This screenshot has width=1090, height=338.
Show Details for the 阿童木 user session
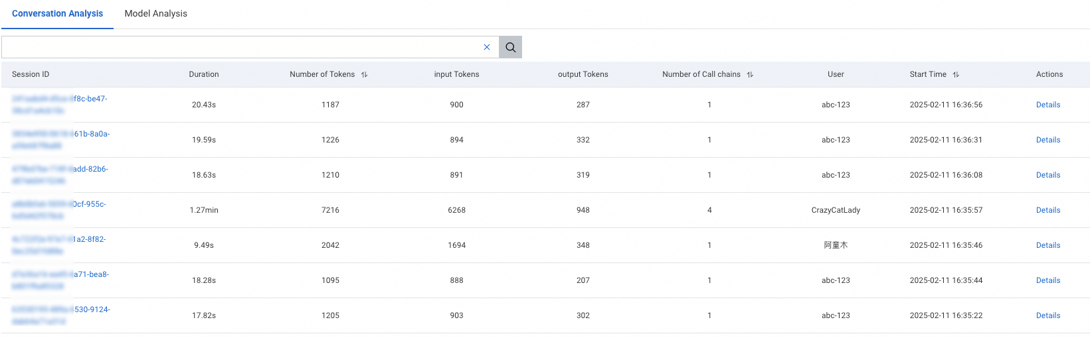[x=1047, y=245]
